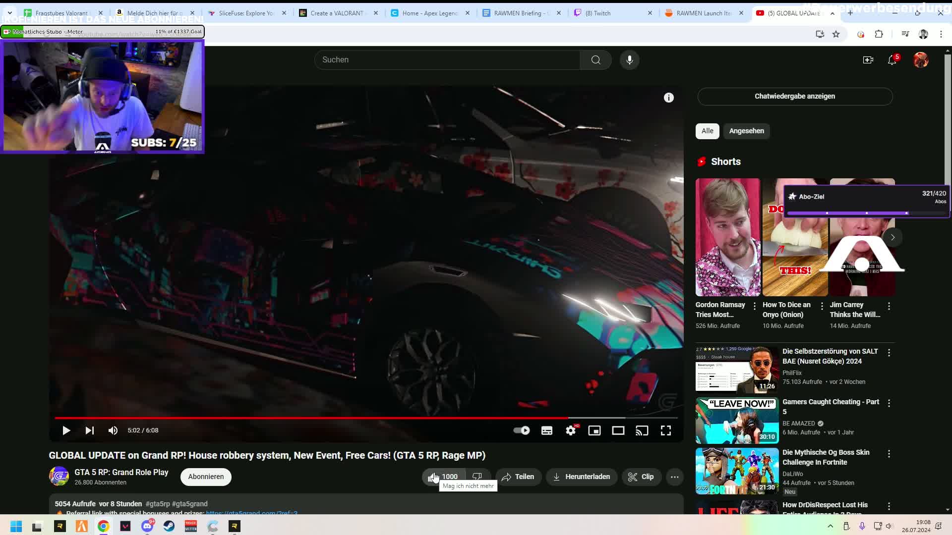Open Valorant icon in the taskbar
This screenshot has width=952, height=535.
point(125,526)
